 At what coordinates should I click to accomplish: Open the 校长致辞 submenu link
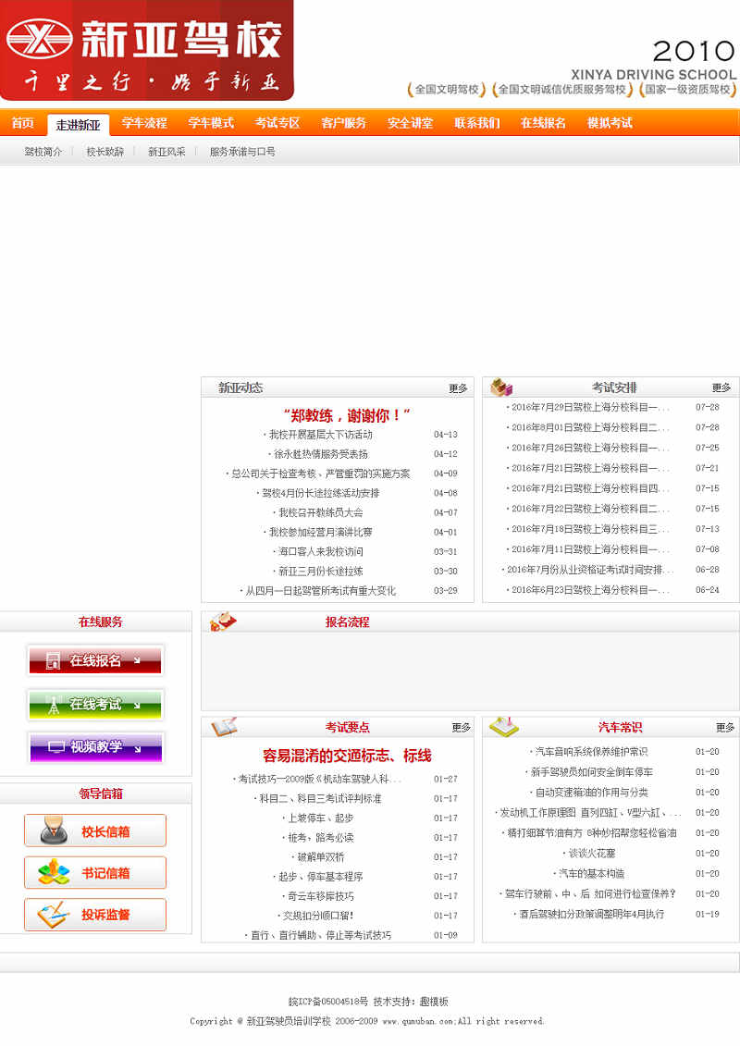click(x=105, y=152)
